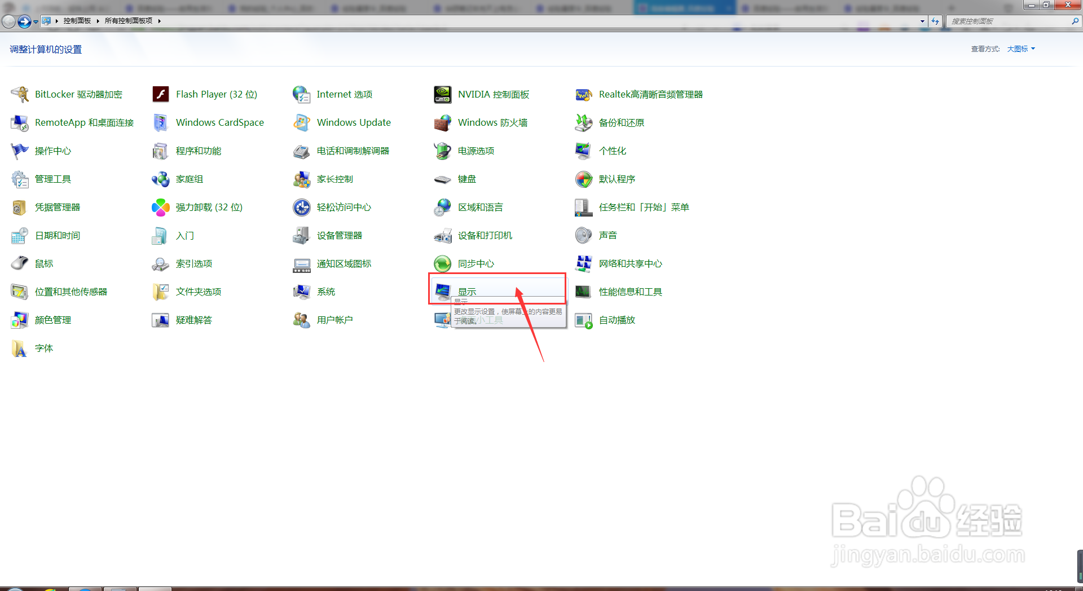Click the Back navigation button
This screenshot has width=1083, height=591.
click(8, 21)
